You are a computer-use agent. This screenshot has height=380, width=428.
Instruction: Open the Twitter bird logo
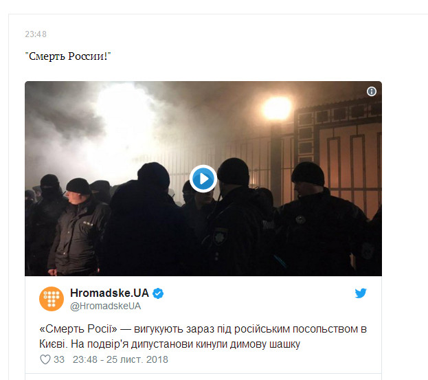point(361,293)
